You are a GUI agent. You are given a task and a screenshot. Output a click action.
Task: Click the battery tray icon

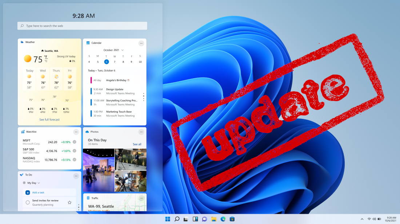pyautogui.click(x=379, y=219)
